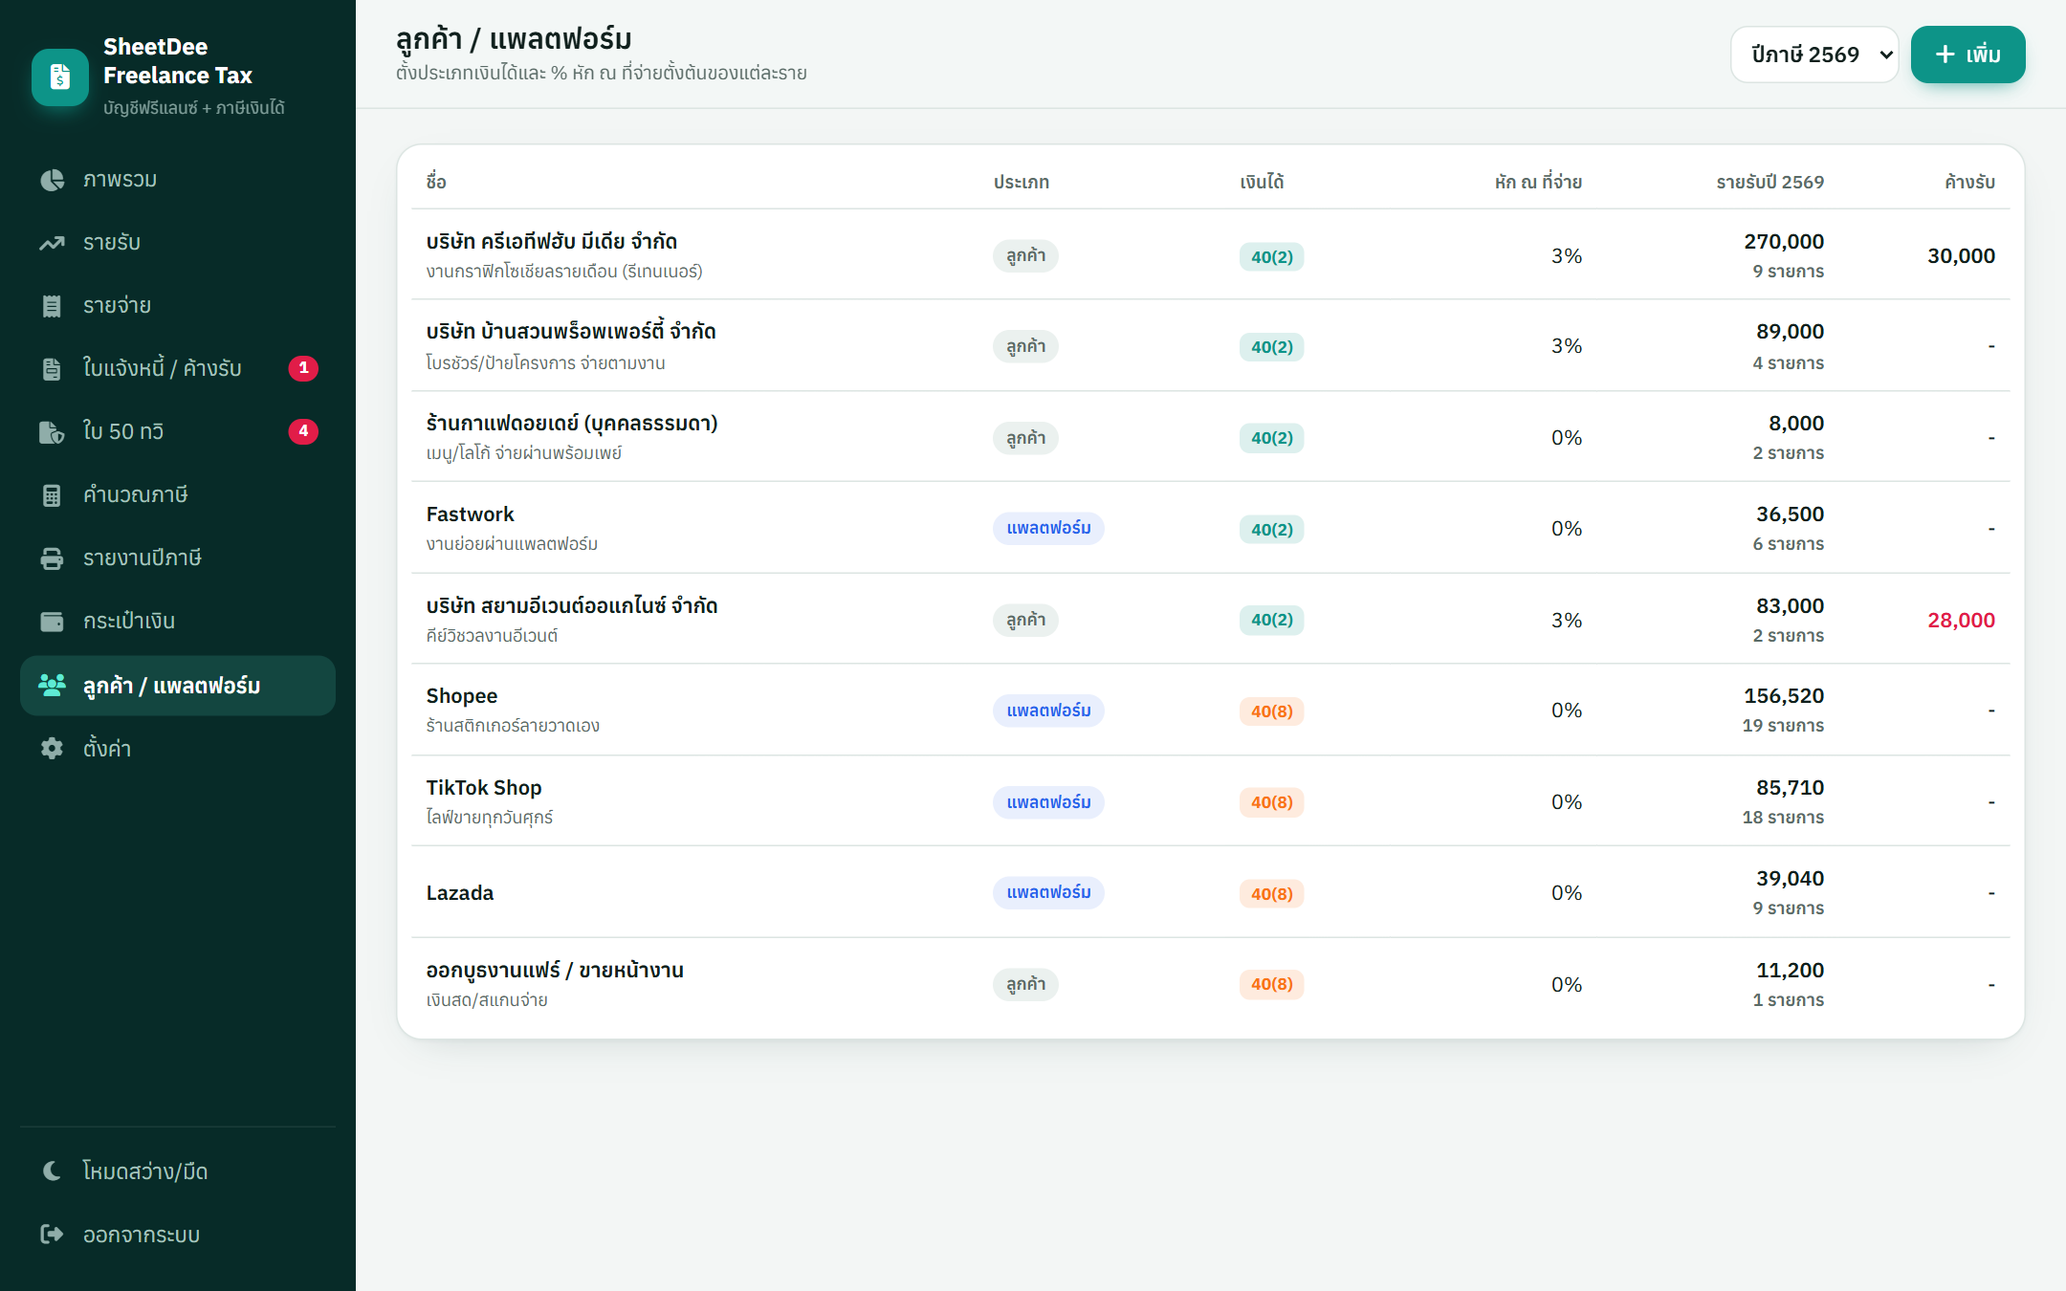Click the เพิ่ม add button
Viewport: 2066px width, 1291px height.
[1967, 55]
